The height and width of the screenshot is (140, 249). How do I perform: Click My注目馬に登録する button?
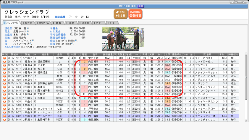pyautogui.click(x=135, y=14)
